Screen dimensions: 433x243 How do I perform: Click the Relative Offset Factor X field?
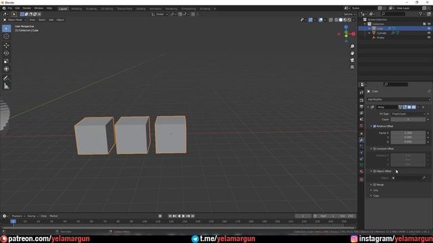(408, 133)
